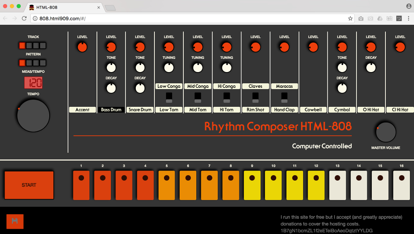Close the HTML-808 tab
This screenshot has height=234, width=414.
(x=99, y=7)
